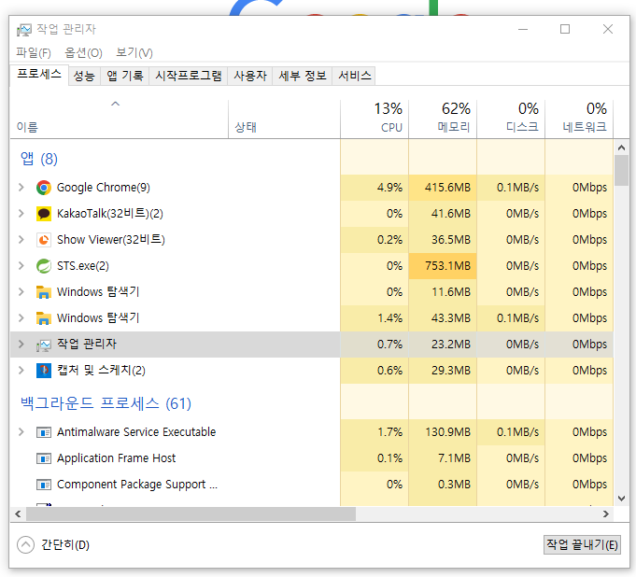Click the 작업 끝내기(E) button

coord(582,544)
